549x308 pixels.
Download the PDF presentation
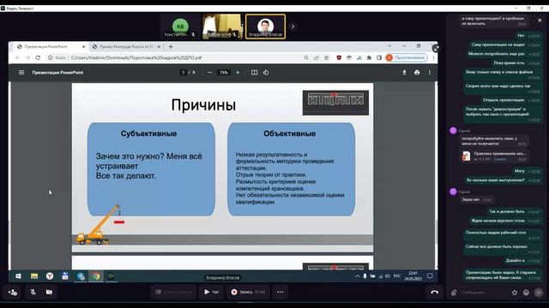tap(404, 72)
